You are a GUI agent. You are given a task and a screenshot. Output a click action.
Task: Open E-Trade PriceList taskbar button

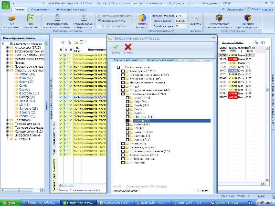coord(78,203)
